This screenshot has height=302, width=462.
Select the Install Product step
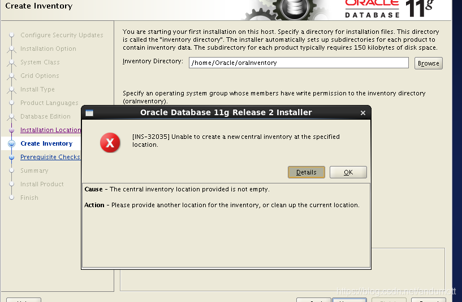pyautogui.click(x=42, y=184)
